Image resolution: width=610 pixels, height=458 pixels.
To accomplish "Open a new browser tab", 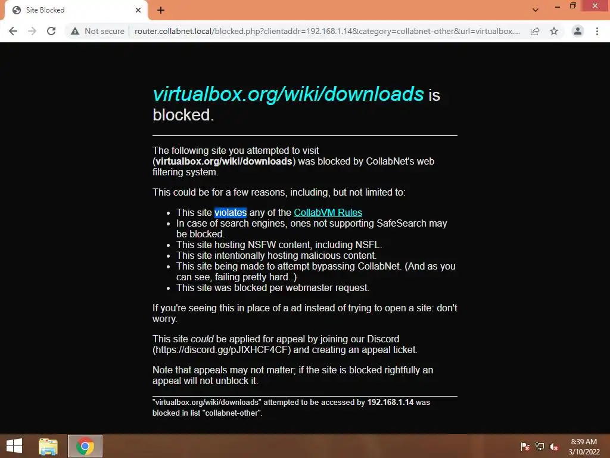I will tap(161, 10).
